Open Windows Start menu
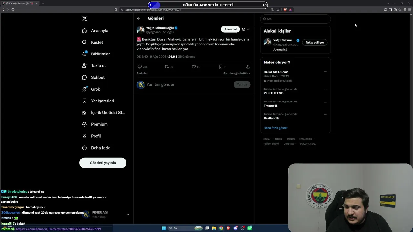Viewport: 413px width, 232px height. point(164,228)
